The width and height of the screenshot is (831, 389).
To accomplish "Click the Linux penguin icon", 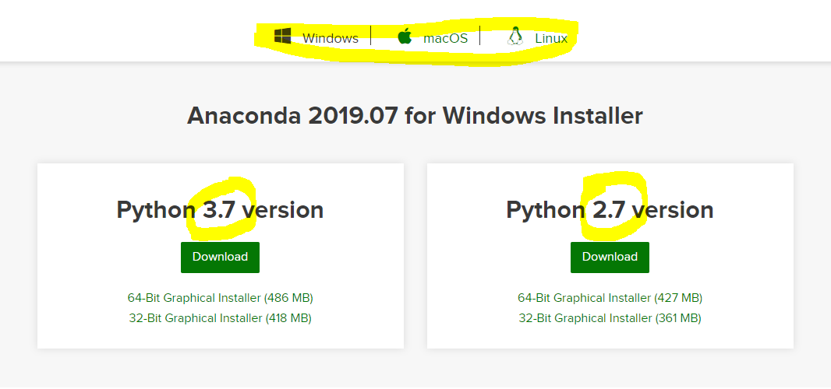I will click(x=515, y=37).
